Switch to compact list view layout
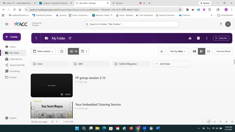The width and height of the screenshot is (235, 132). (209, 51)
